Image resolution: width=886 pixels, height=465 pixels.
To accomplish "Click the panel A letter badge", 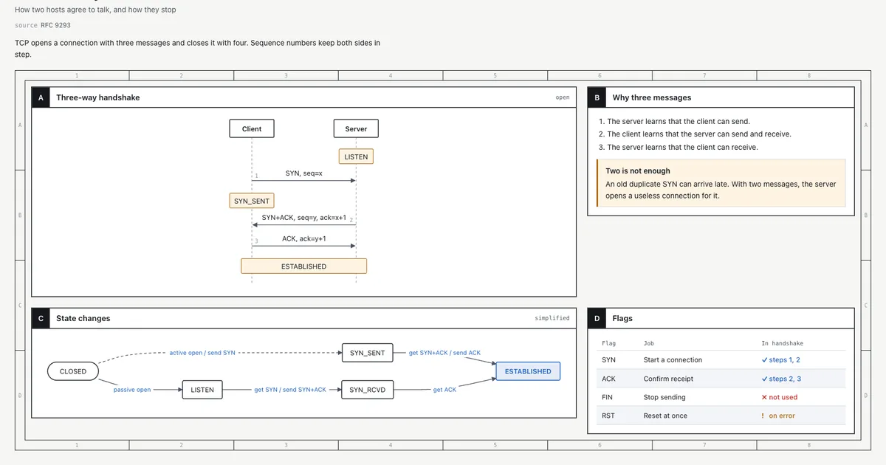I will (41, 97).
